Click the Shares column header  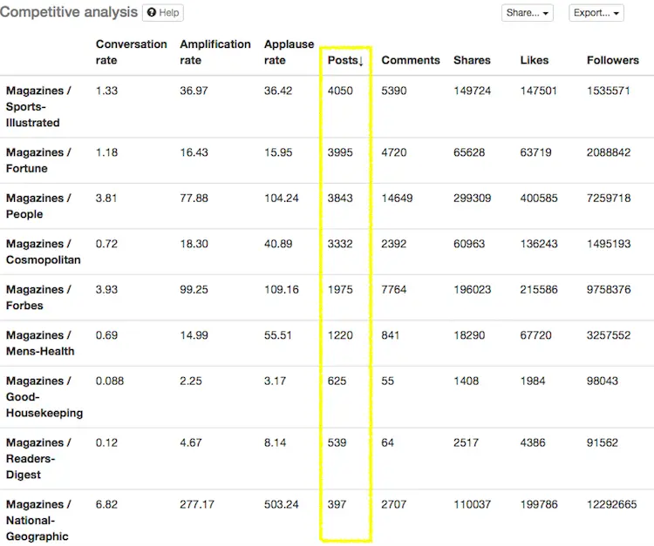[472, 60]
